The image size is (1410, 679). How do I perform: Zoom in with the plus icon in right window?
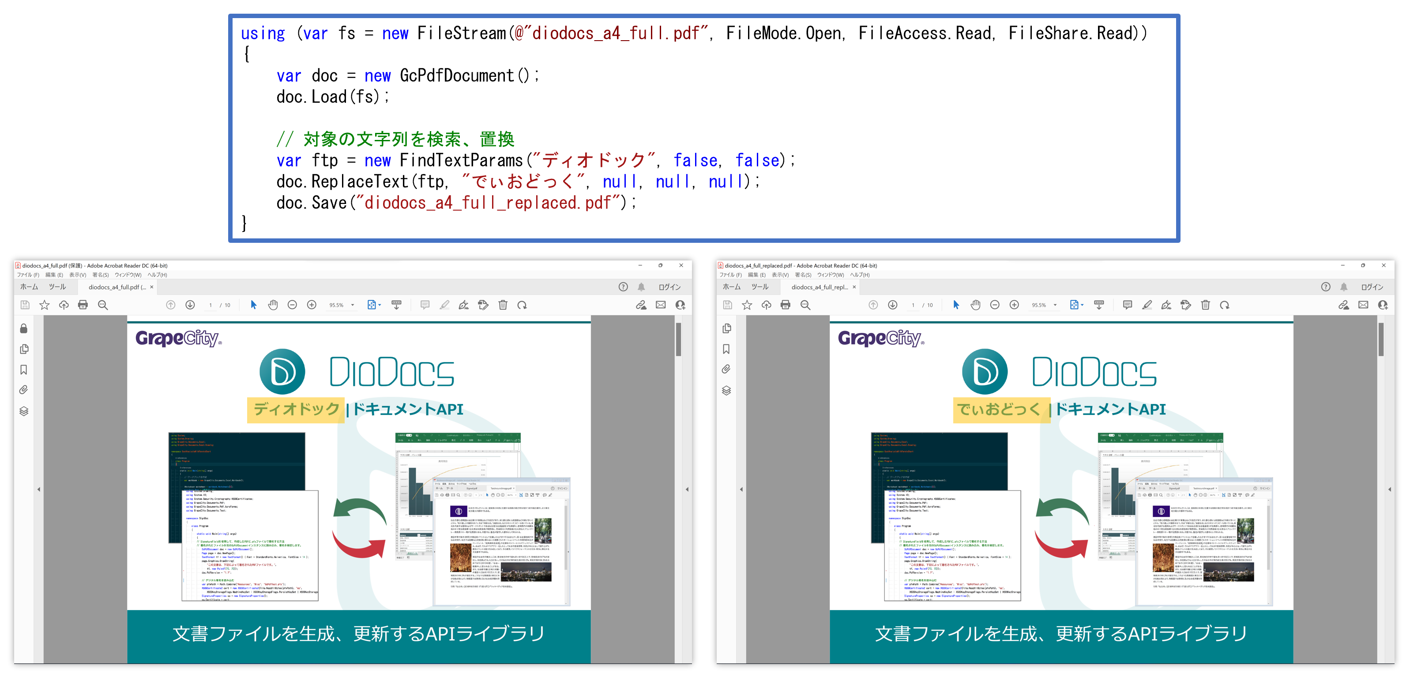tap(1014, 305)
